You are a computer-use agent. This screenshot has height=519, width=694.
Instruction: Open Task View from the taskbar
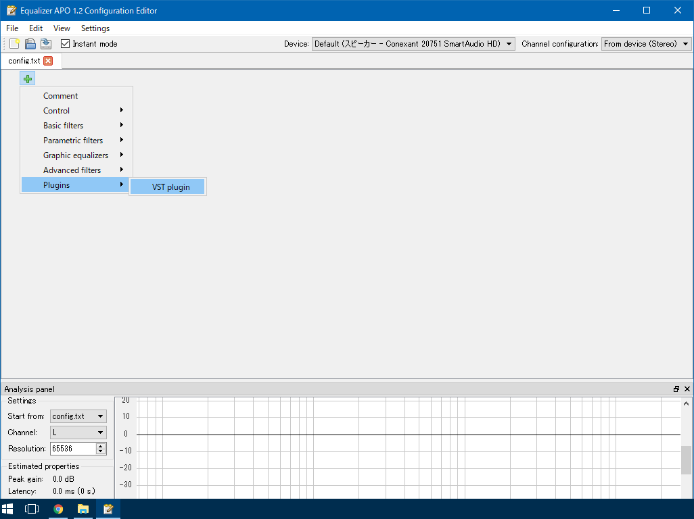point(32,509)
